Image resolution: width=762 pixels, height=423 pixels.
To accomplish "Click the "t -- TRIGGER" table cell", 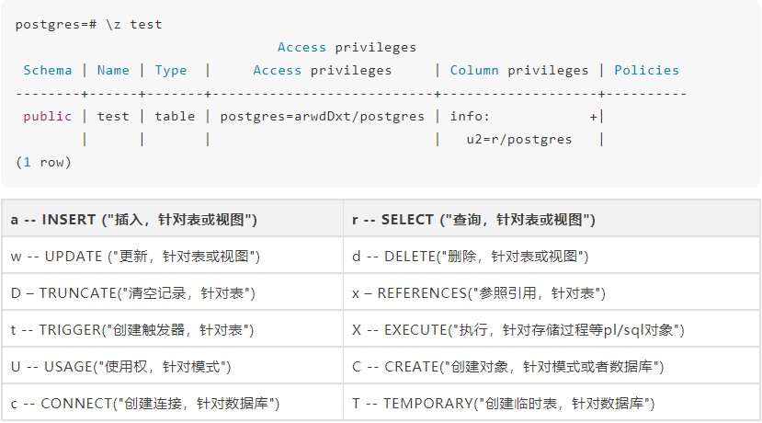I will tap(131, 329).
